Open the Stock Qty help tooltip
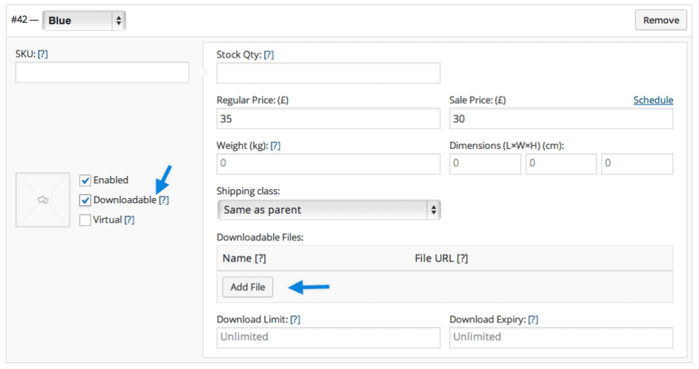Image resolution: width=699 pixels, height=369 pixels. click(x=269, y=55)
